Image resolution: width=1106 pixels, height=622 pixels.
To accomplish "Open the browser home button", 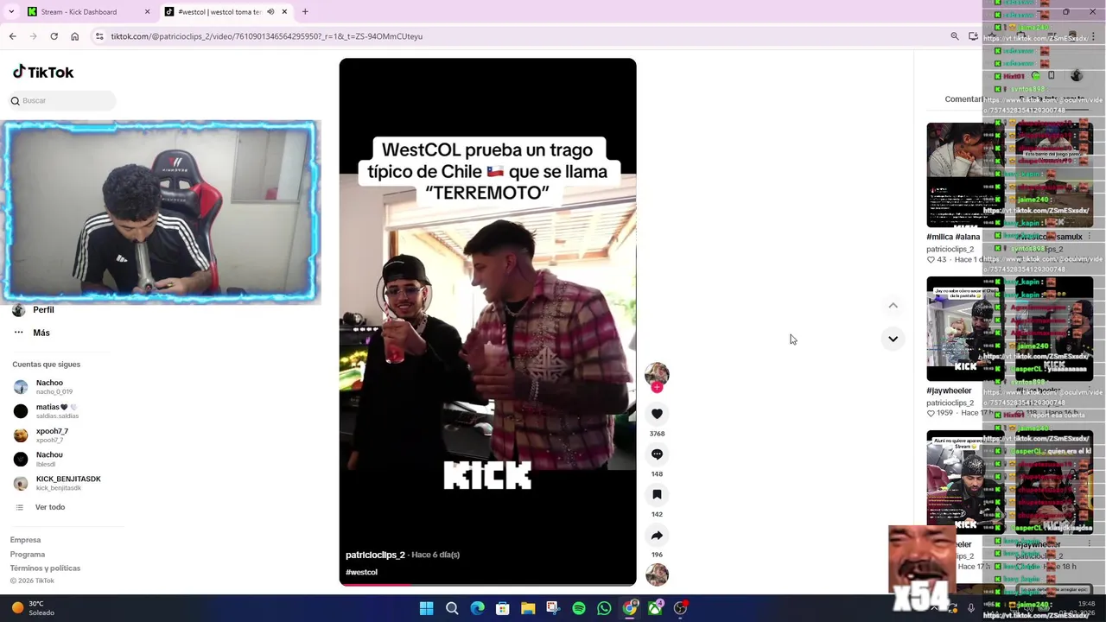I will click(x=74, y=36).
